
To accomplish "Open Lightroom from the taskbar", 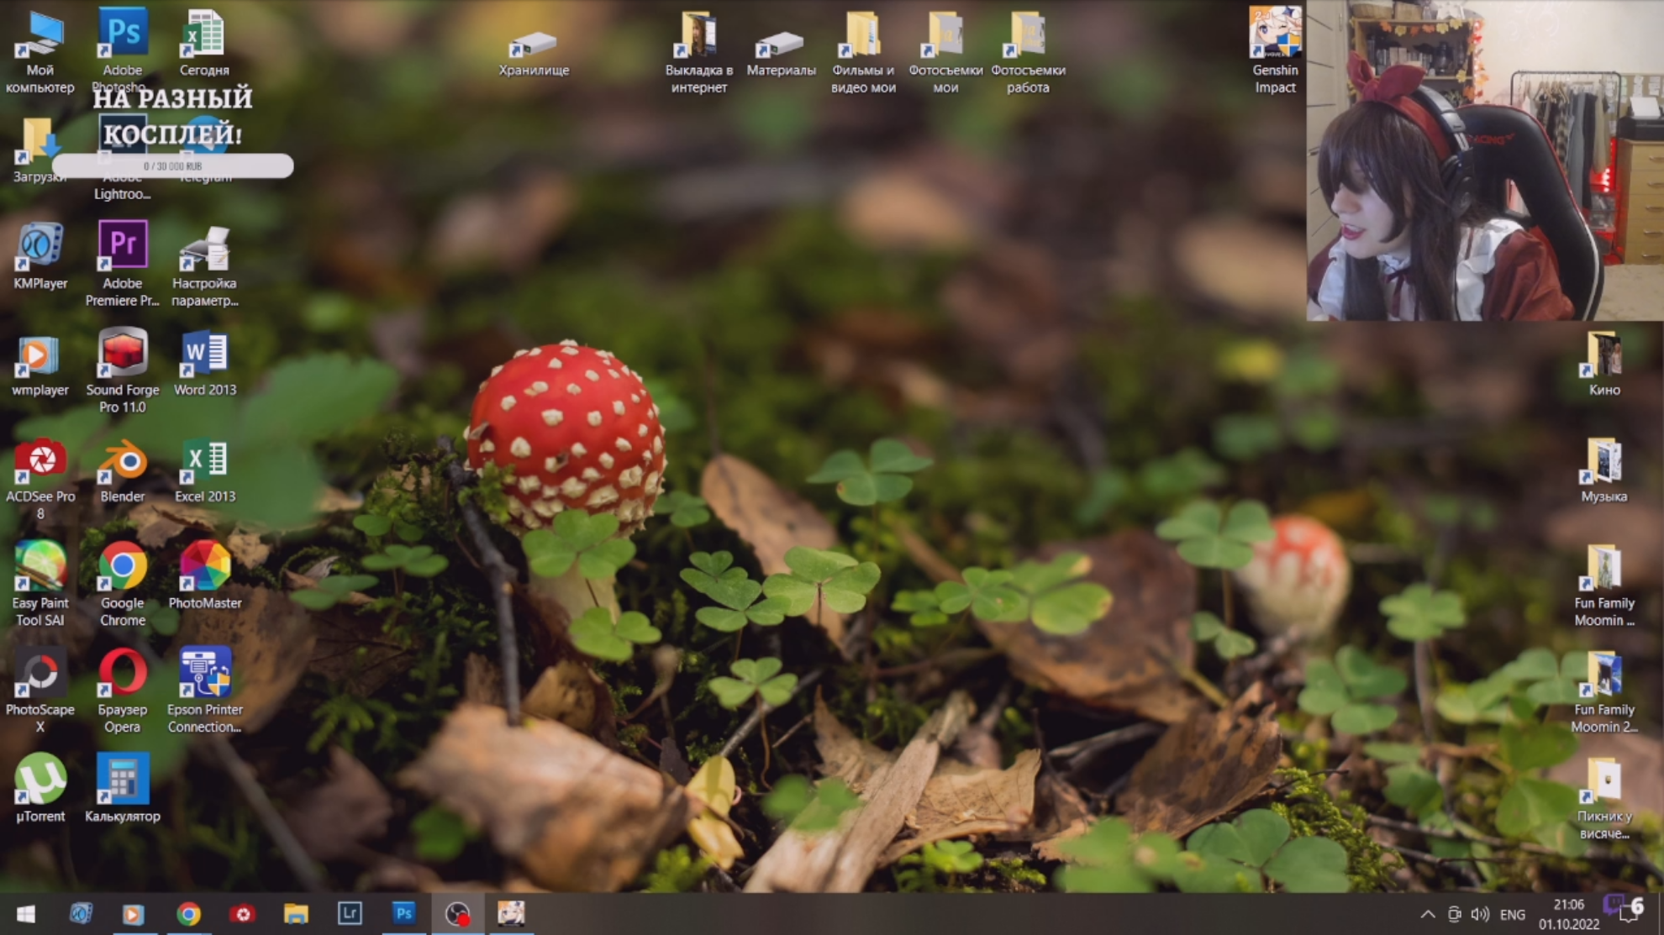I will point(350,913).
